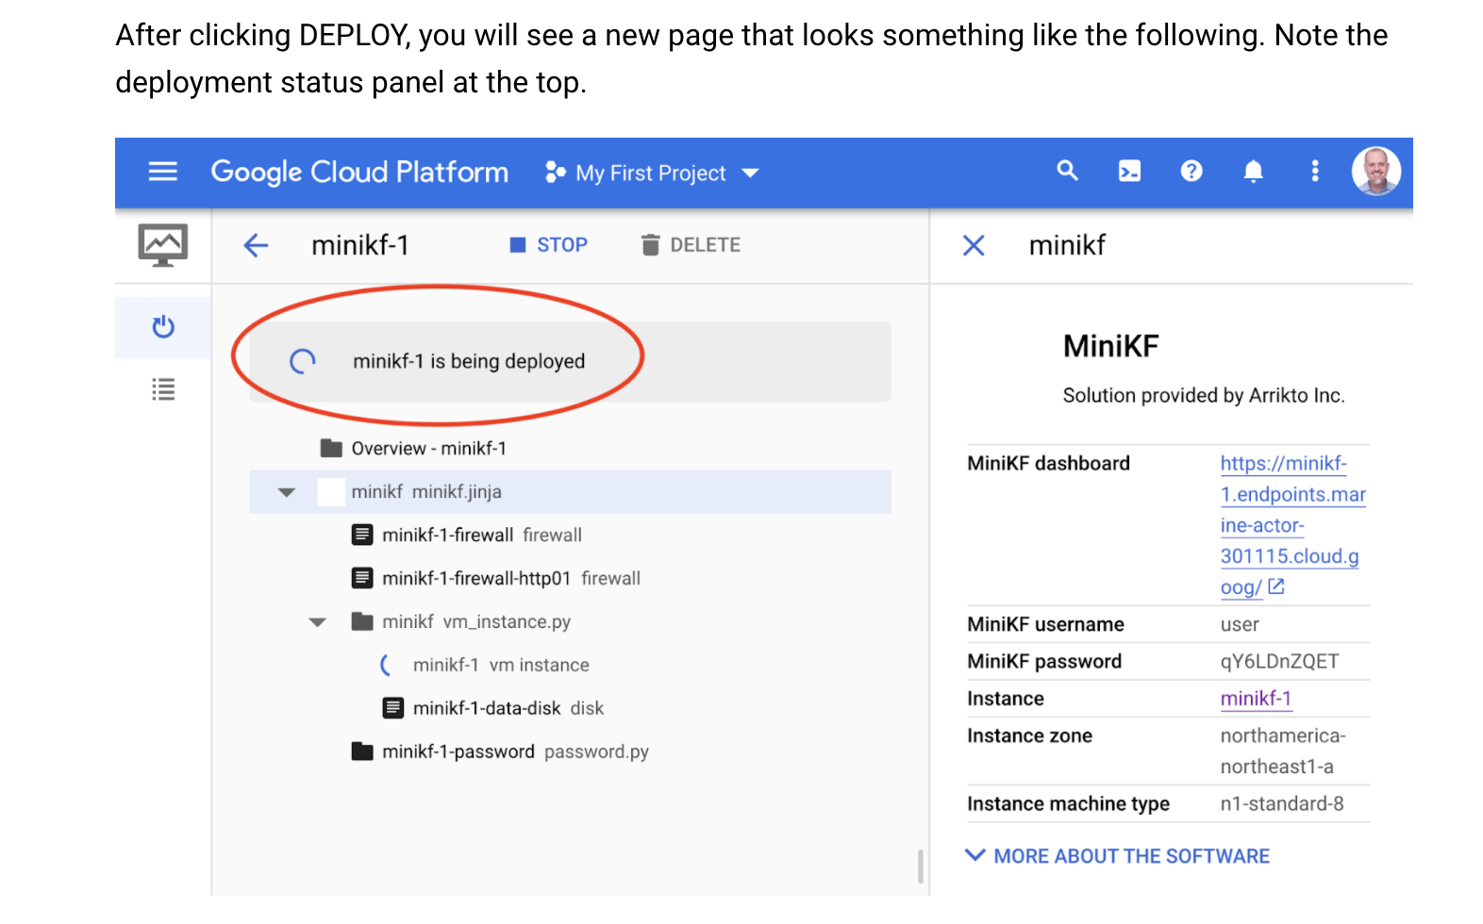Open My First Project selector dropdown
The image size is (1483, 924).
click(x=652, y=173)
